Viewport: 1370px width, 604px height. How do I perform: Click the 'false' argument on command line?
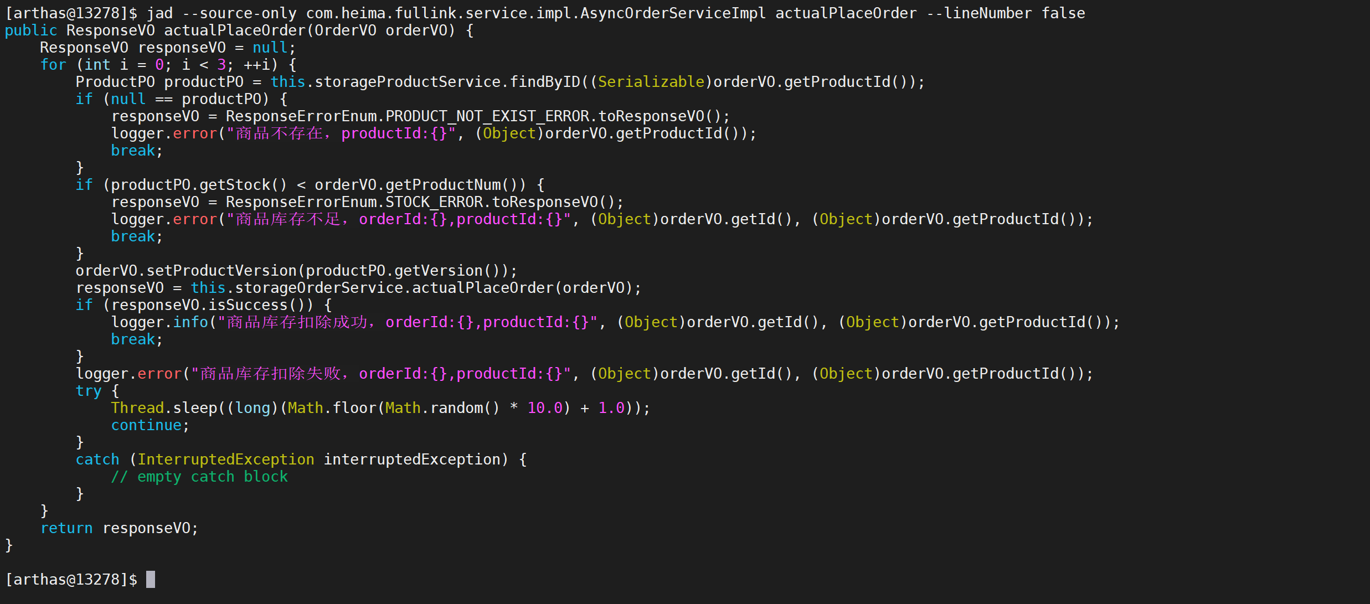click(1063, 13)
